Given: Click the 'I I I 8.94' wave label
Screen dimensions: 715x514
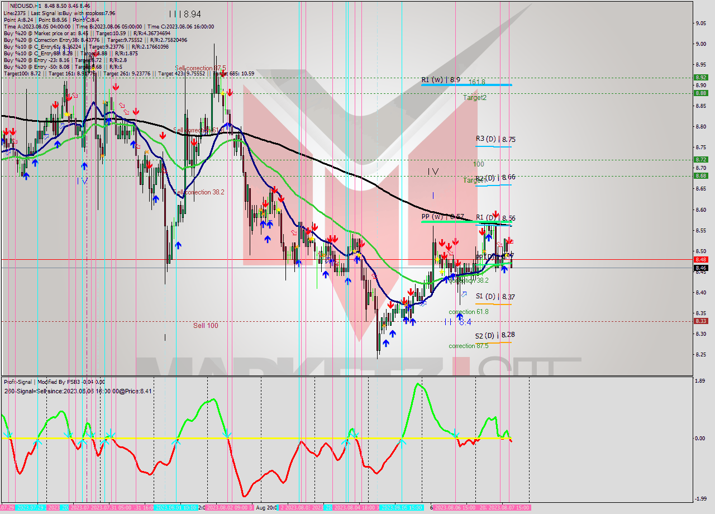Looking at the screenshot, I should coord(184,14).
